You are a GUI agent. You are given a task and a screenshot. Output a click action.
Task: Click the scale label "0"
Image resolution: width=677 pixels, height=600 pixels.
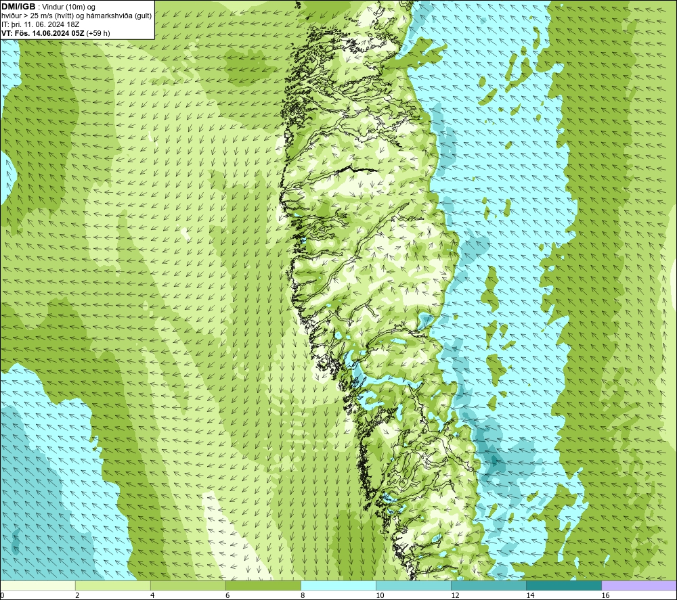(x=2, y=595)
